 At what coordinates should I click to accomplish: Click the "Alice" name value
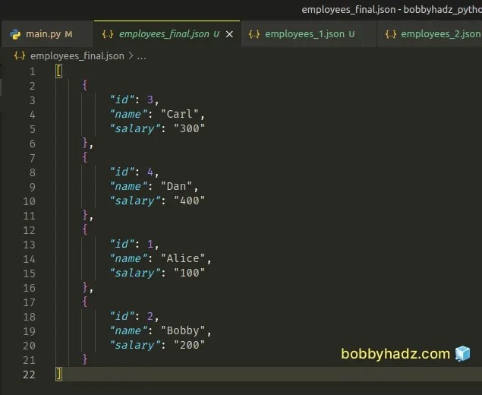click(x=183, y=258)
